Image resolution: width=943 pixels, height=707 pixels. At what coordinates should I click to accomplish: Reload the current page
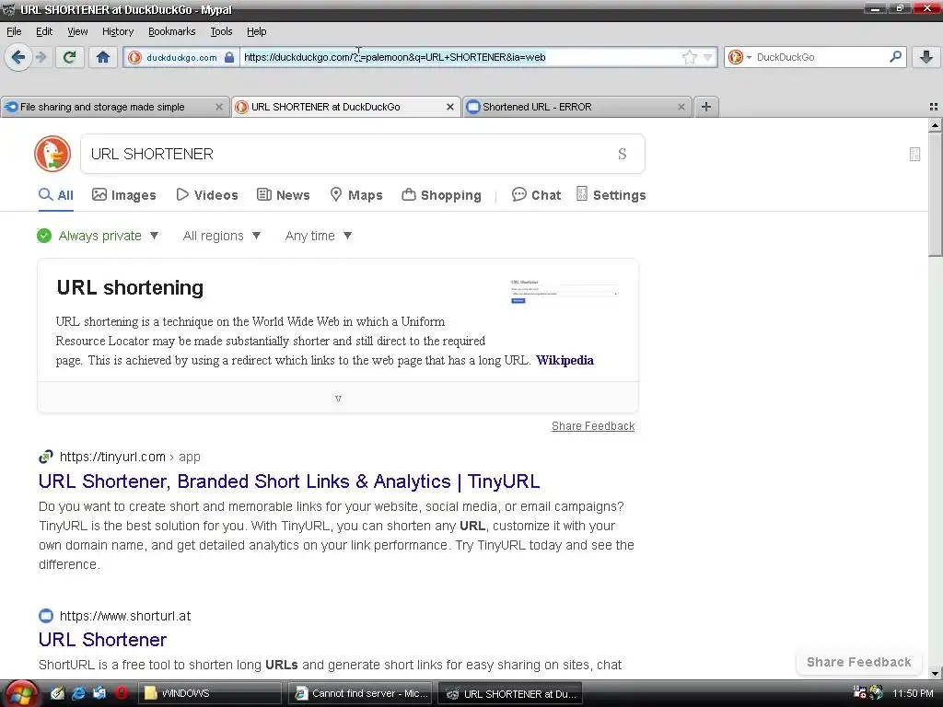tap(69, 57)
